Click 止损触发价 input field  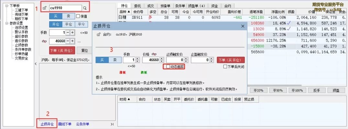tap(175, 60)
